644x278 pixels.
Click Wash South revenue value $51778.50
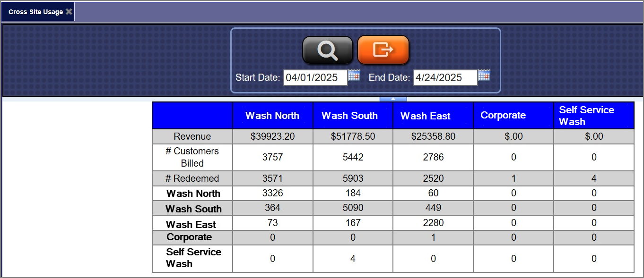point(353,136)
